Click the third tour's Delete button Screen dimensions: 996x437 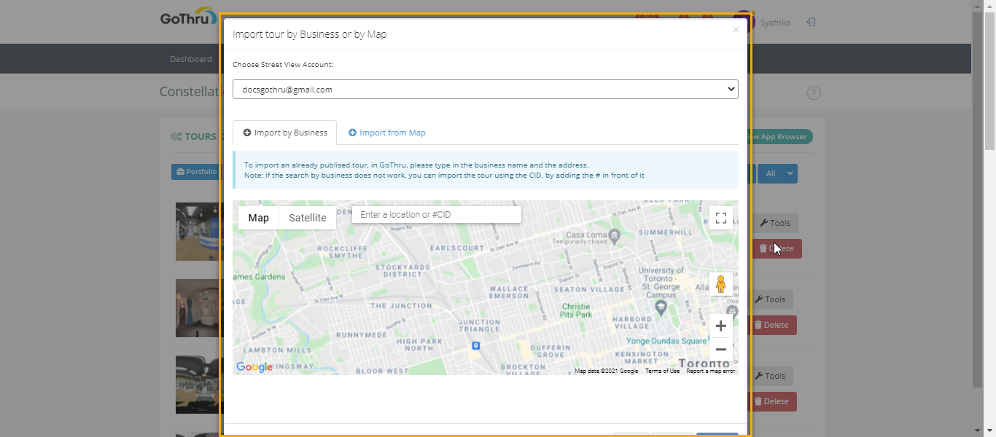pos(772,401)
